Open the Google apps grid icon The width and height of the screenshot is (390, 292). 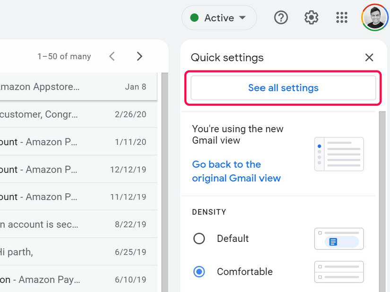(x=341, y=18)
